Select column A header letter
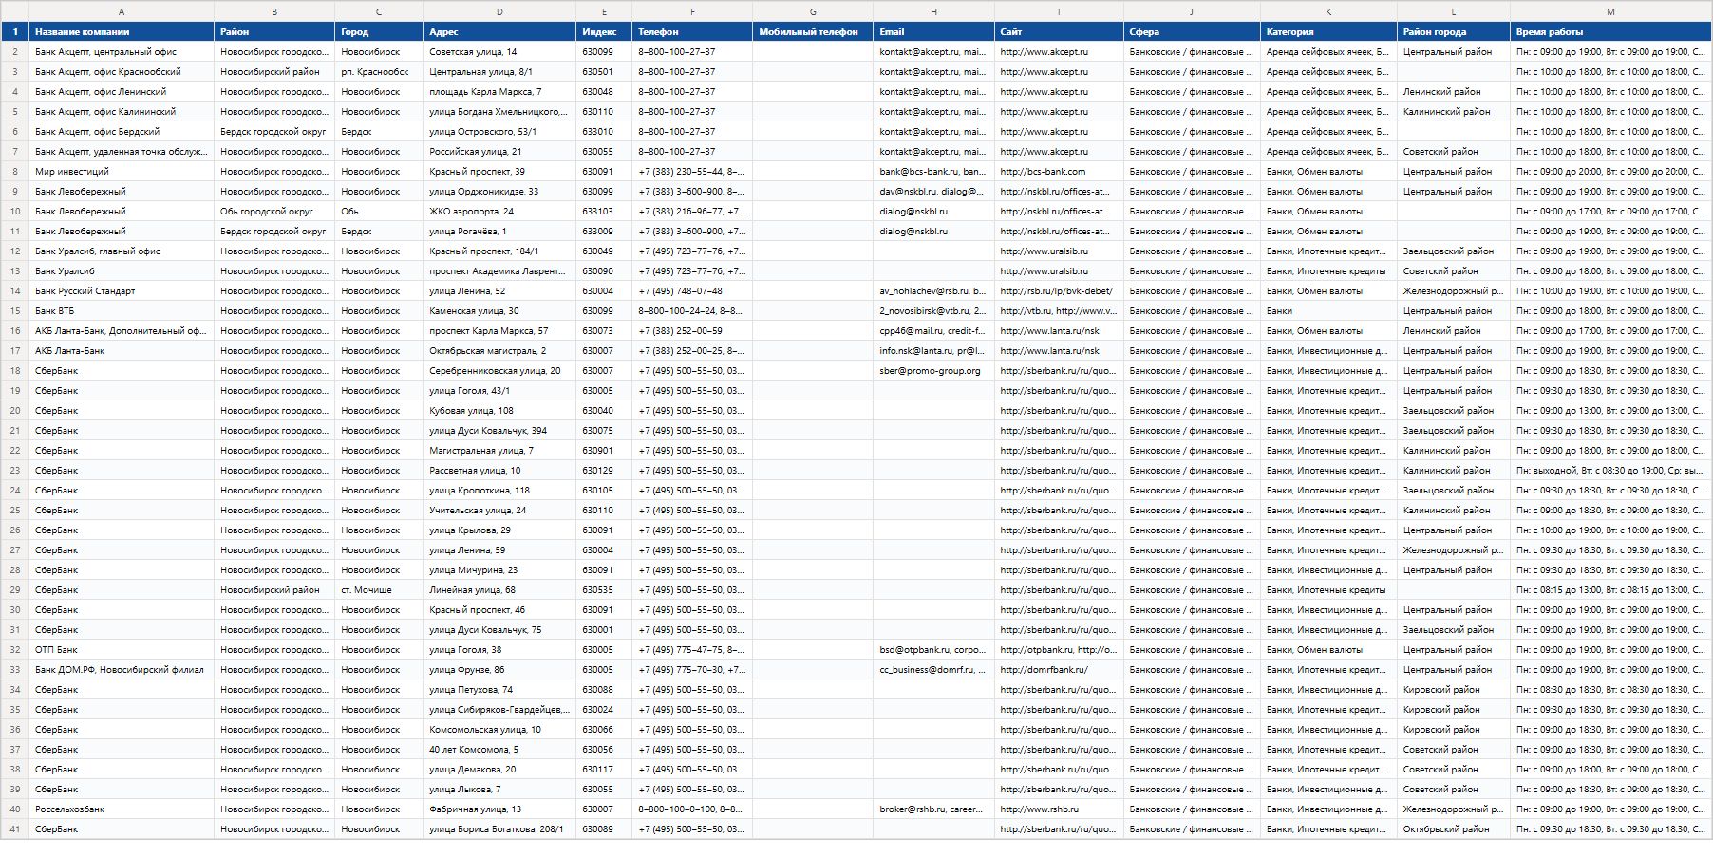Viewport: 1713px width, 856px height. [122, 11]
